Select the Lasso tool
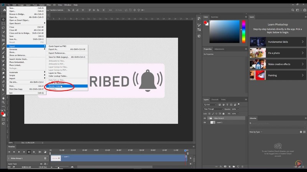307x172 pixels. click(3, 28)
